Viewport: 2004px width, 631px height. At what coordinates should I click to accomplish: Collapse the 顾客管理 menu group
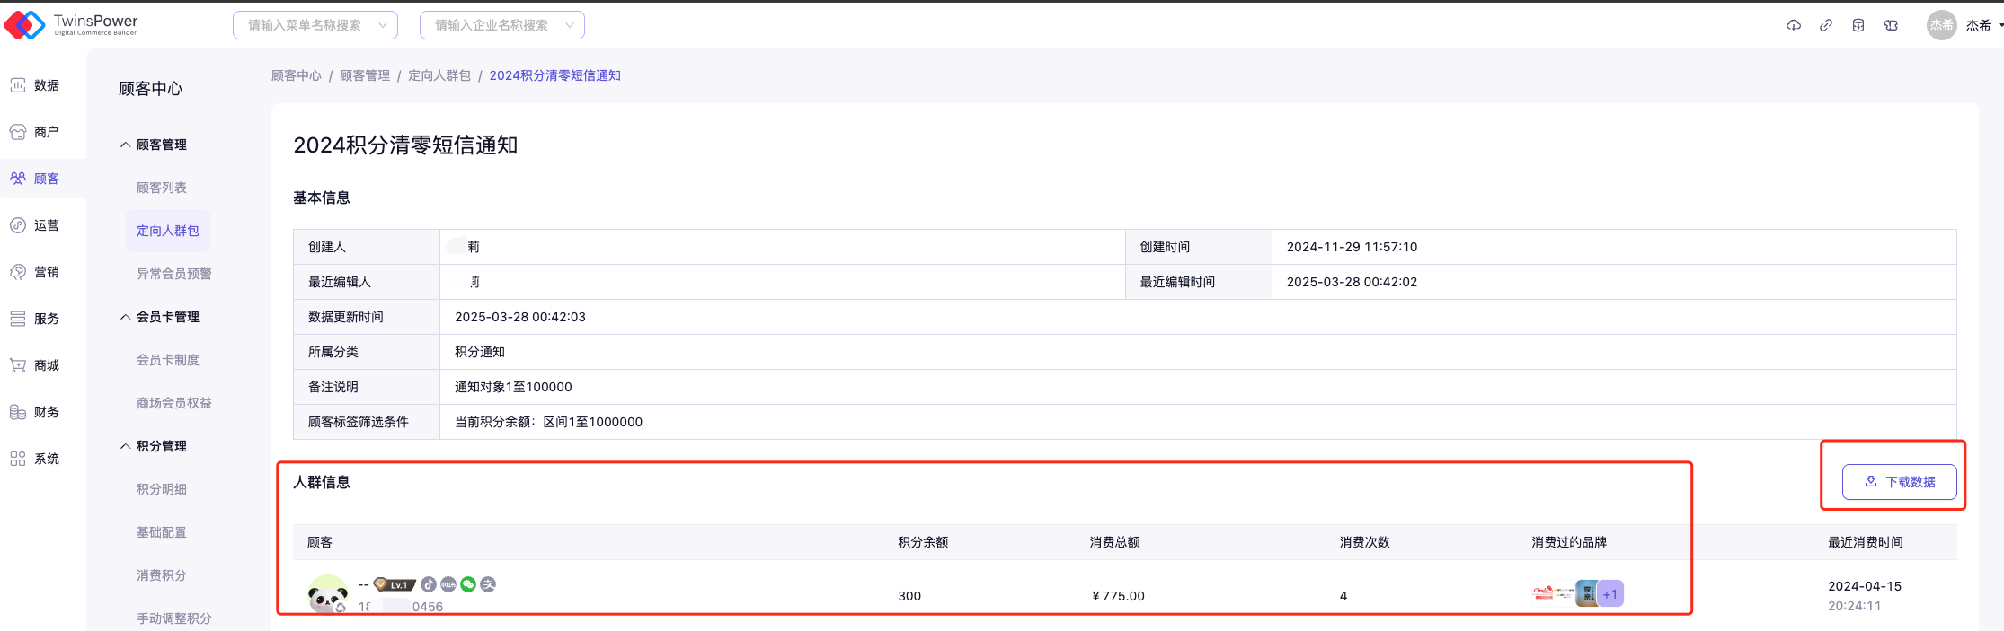tap(154, 145)
